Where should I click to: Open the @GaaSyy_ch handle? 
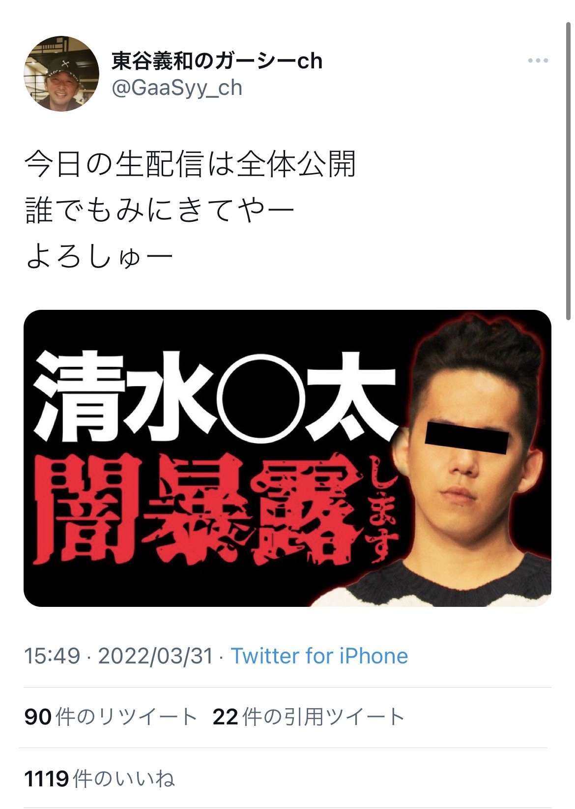[x=177, y=88]
